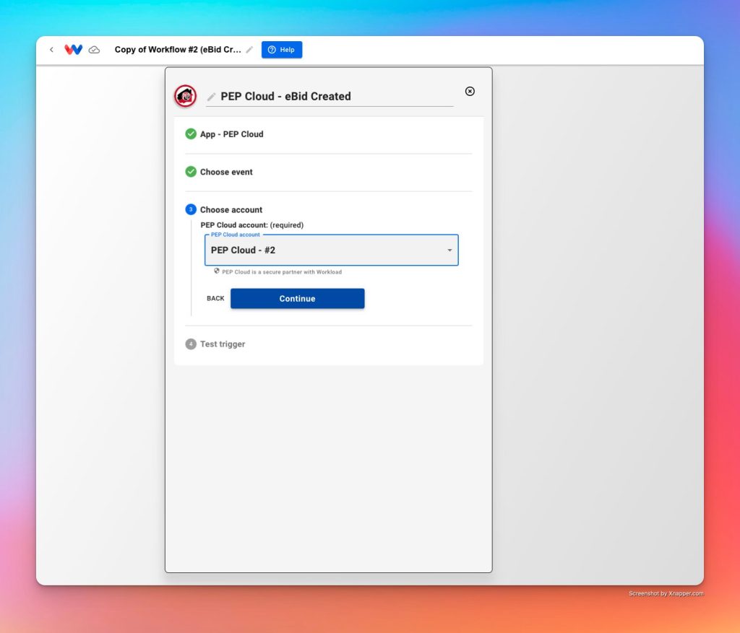Open the Help button
740x633 pixels.
(282, 50)
